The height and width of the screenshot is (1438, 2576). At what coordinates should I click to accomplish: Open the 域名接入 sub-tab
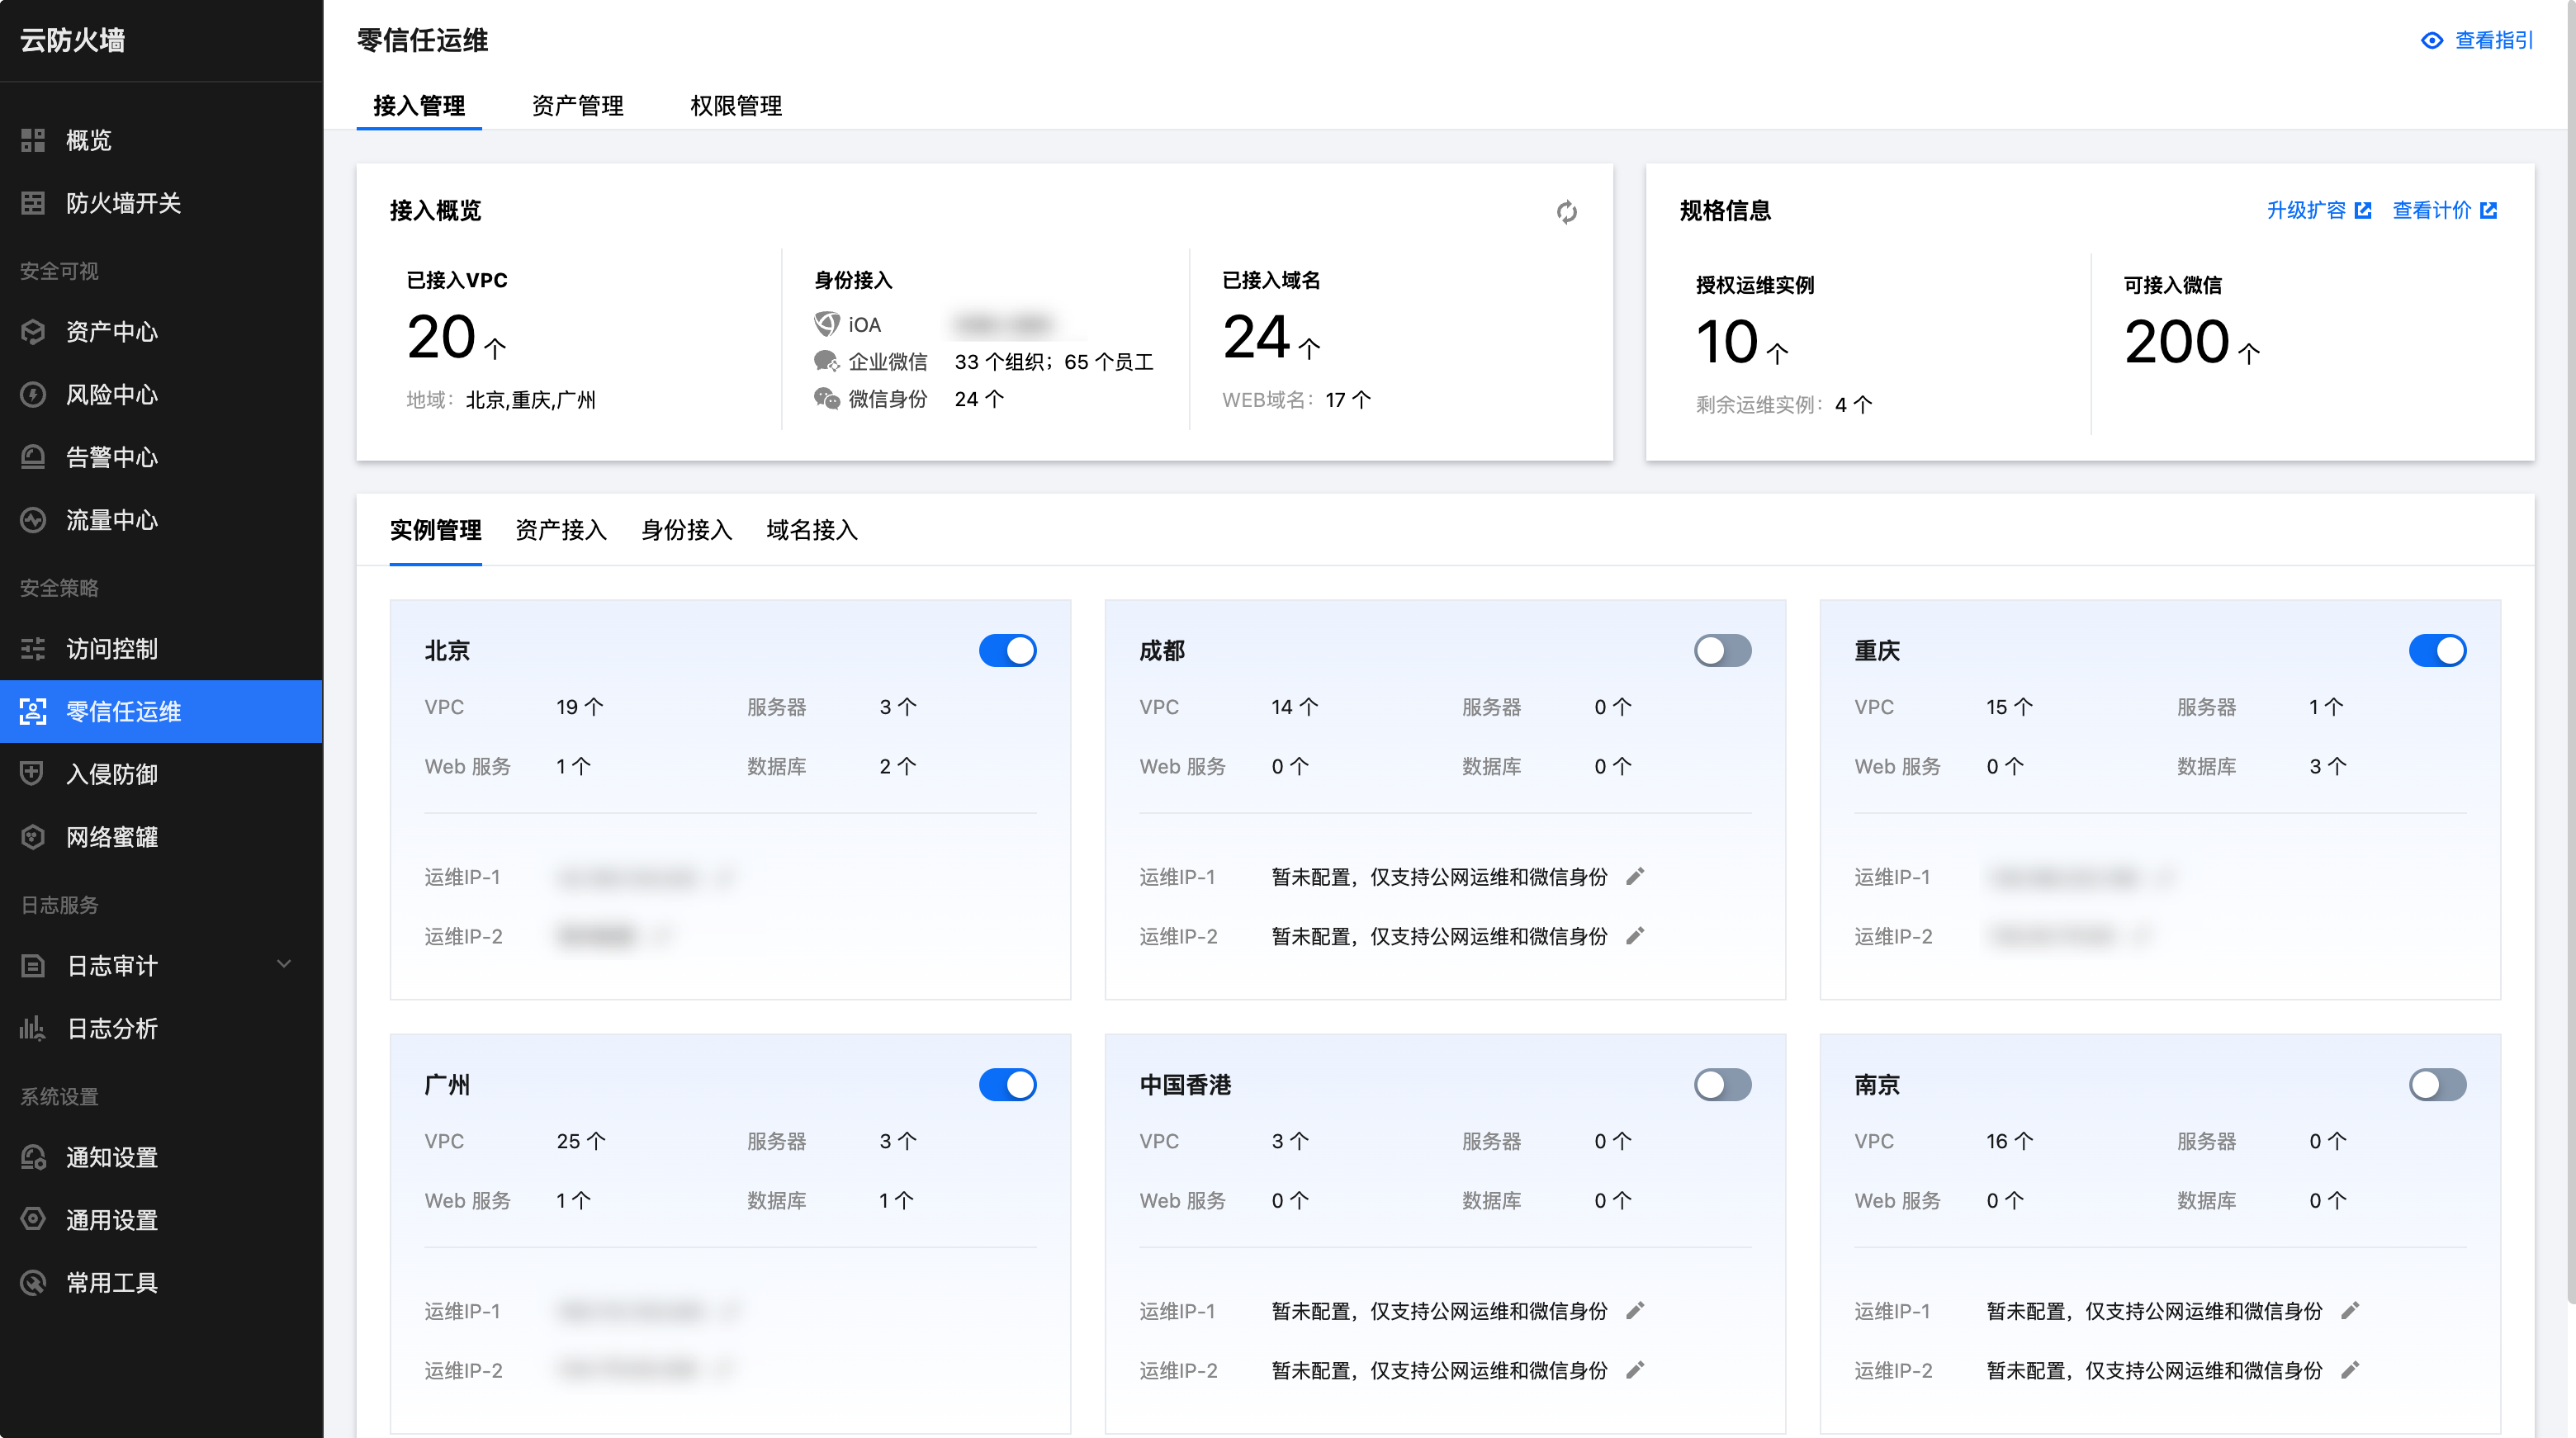812,530
